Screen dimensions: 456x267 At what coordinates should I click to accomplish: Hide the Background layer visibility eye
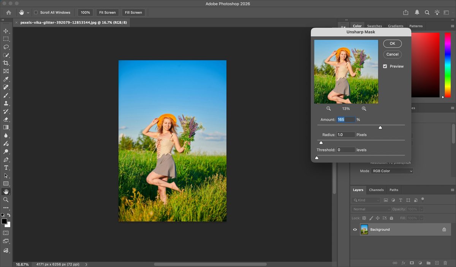[355, 230]
